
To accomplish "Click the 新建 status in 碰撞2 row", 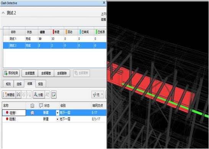I will click(46, 119).
